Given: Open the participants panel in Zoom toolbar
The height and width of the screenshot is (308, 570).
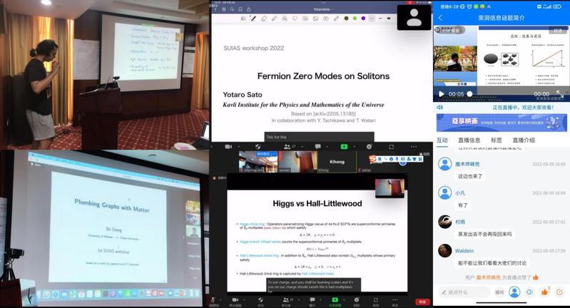Looking at the screenshot, I should (x=286, y=299).
